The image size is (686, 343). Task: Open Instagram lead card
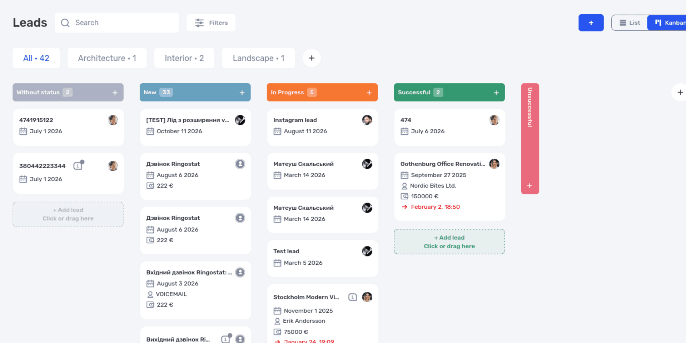(322, 127)
